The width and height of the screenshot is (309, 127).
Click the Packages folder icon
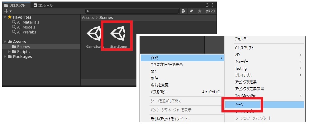[10, 56]
